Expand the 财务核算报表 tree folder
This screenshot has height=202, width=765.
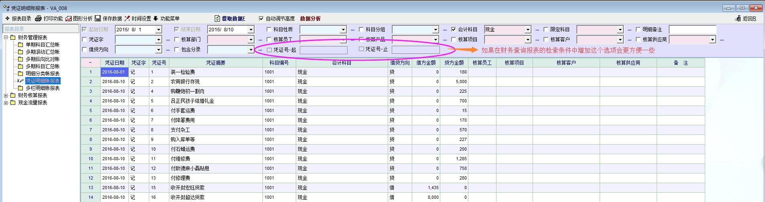(6, 96)
